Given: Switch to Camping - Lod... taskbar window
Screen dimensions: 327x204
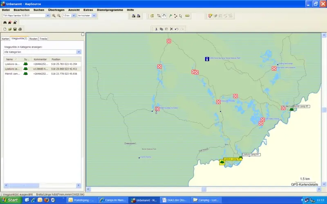Looking at the screenshot, I should click(206, 200).
